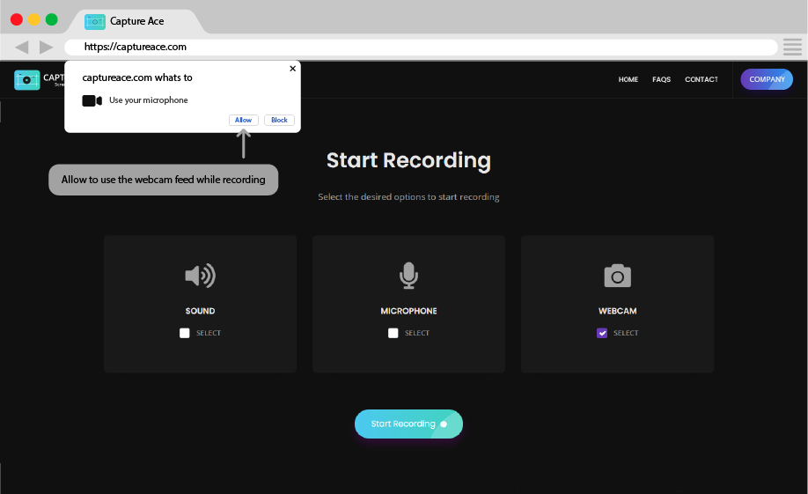Click the Start Recording button
Screen dimensions: 808x494
pyautogui.click(x=408, y=424)
